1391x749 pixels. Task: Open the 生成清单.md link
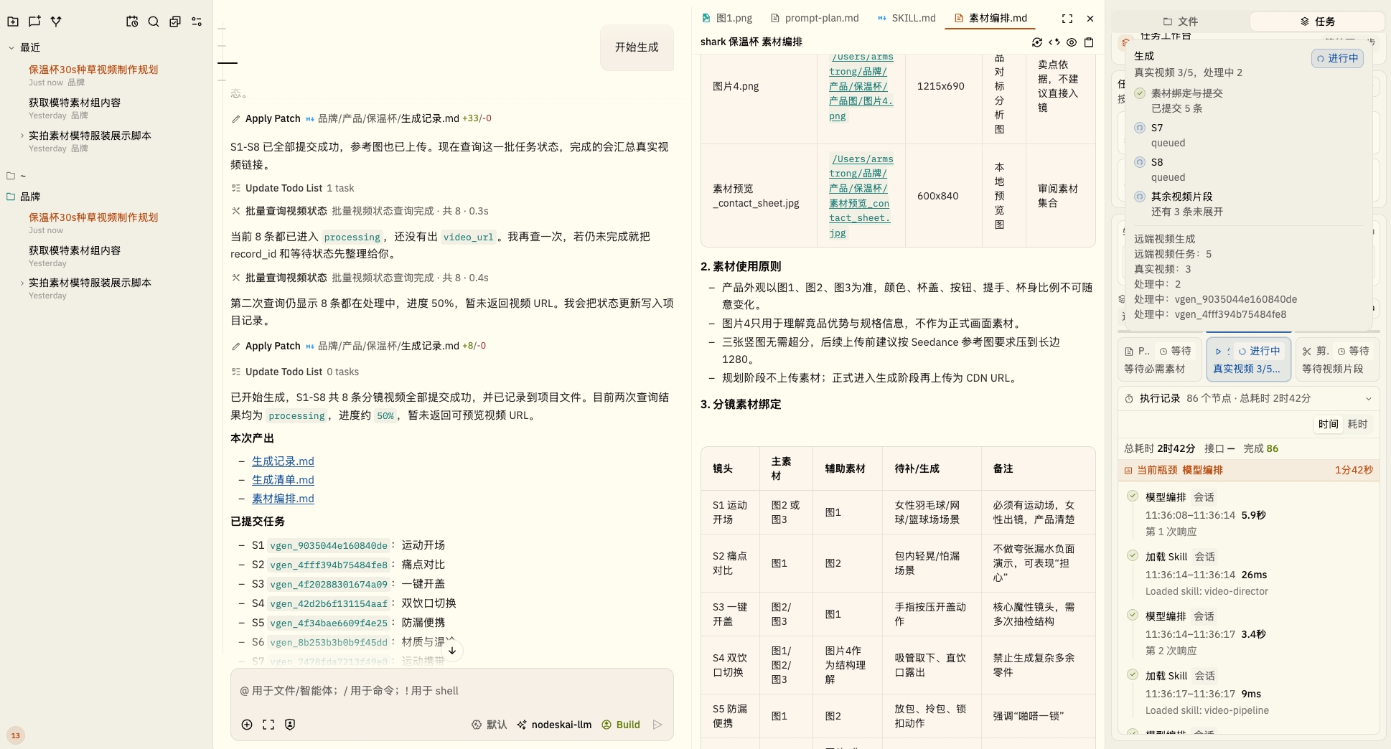pos(283,480)
